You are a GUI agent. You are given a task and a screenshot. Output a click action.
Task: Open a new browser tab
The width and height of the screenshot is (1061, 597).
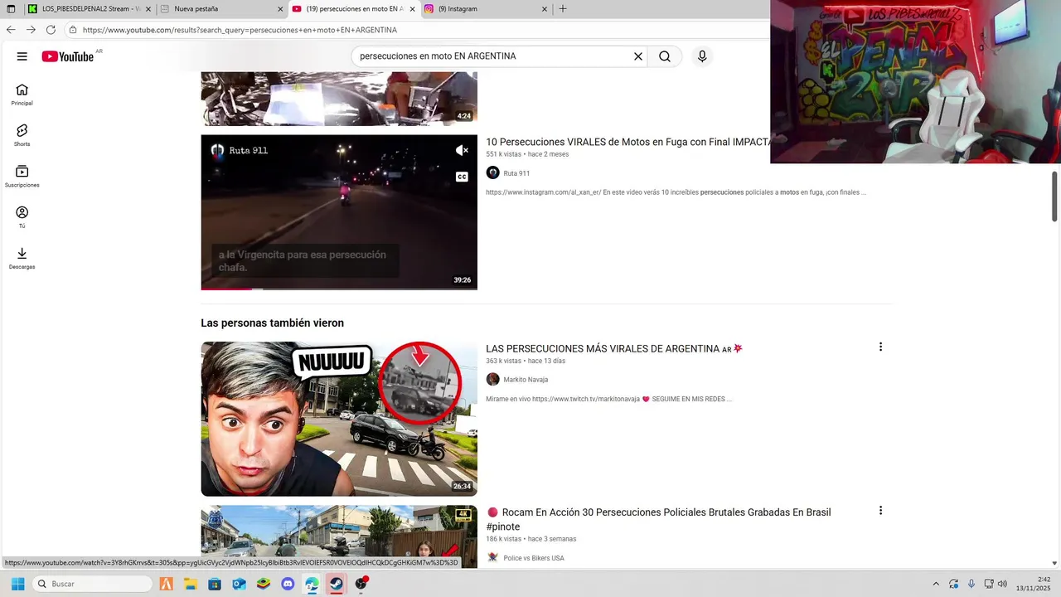tap(563, 8)
